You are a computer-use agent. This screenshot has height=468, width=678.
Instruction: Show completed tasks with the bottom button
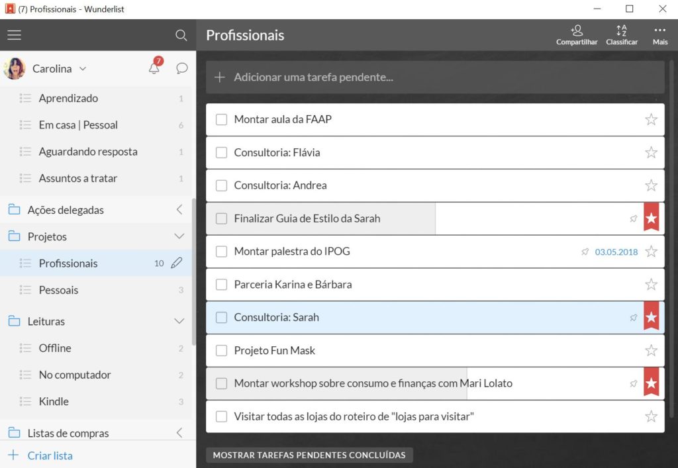(309, 455)
